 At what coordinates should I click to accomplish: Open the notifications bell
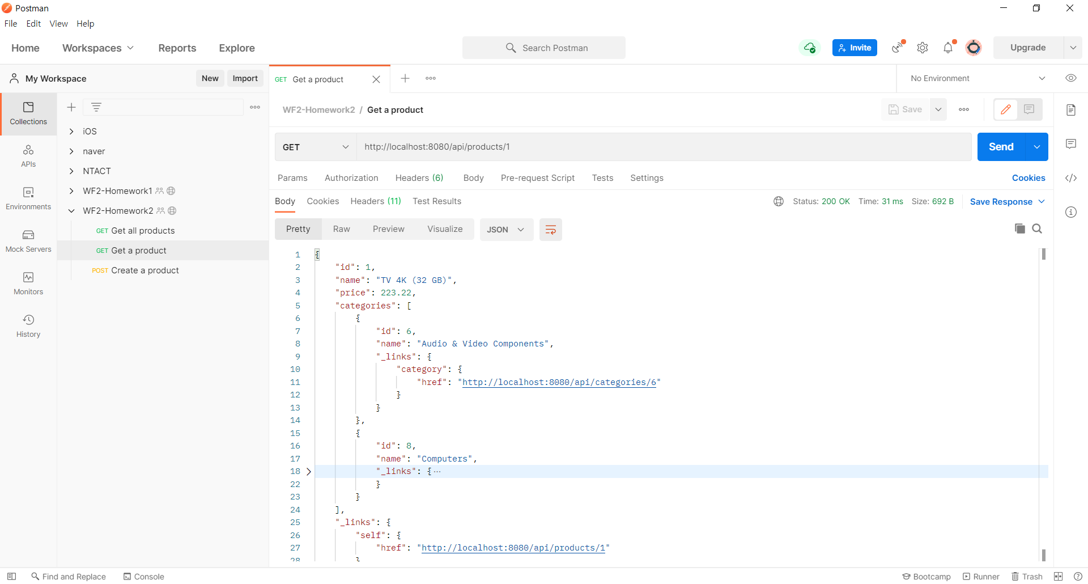(x=948, y=48)
